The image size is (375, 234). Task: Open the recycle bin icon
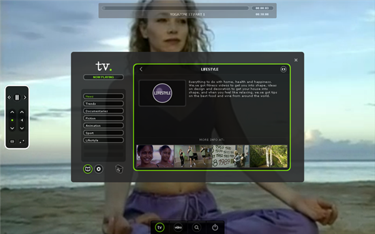point(119,169)
